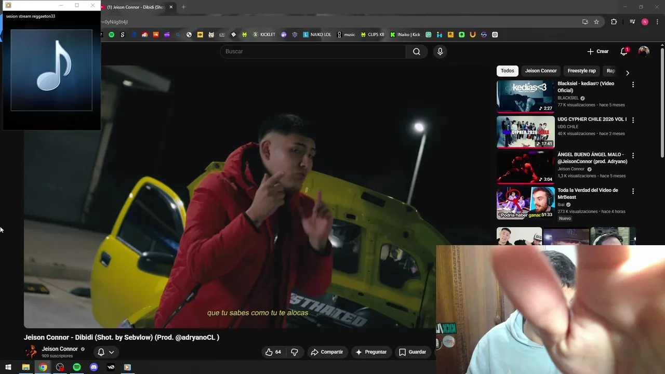Open Chrome media control icon
Image resolution: width=665 pixels, height=374 pixels.
coord(632,22)
